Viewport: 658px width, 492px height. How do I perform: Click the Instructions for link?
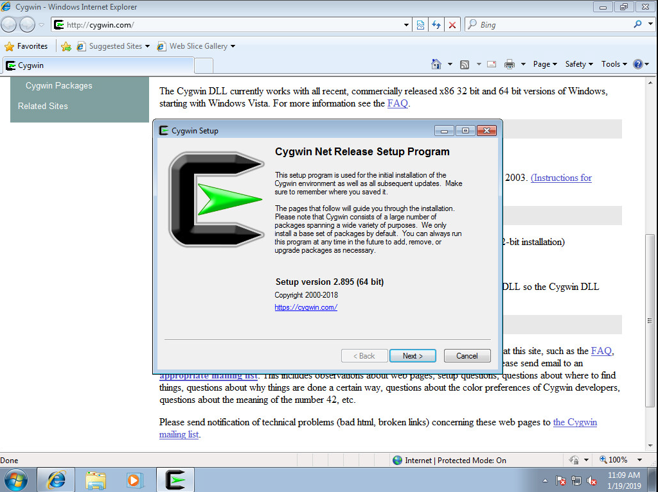pos(561,178)
